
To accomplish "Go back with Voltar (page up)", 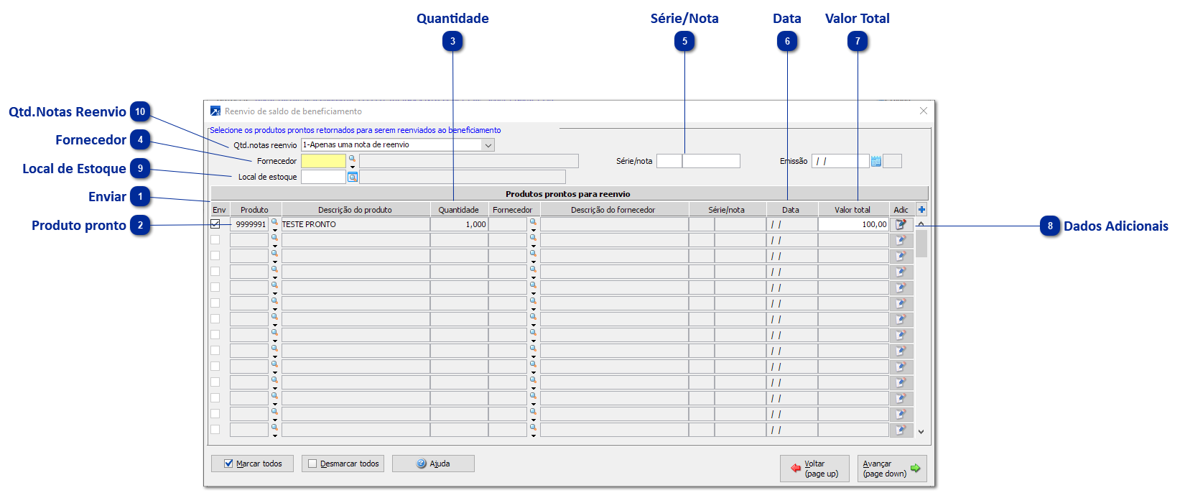I will (x=814, y=469).
